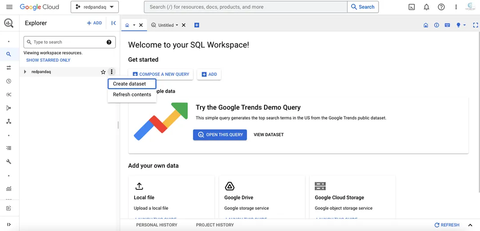Choose Refresh contents from context menu
Screen dimensions: 480x231
coord(132,94)
